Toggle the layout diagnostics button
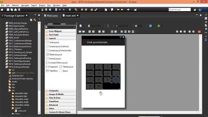 tap(103, 32)
